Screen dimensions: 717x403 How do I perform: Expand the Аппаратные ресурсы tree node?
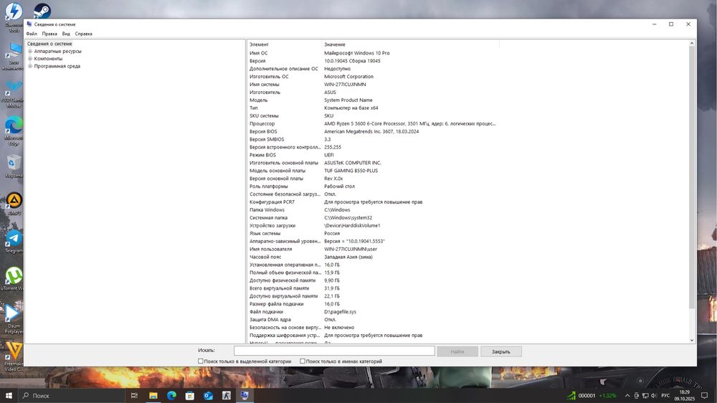click(x=30, y=51)
